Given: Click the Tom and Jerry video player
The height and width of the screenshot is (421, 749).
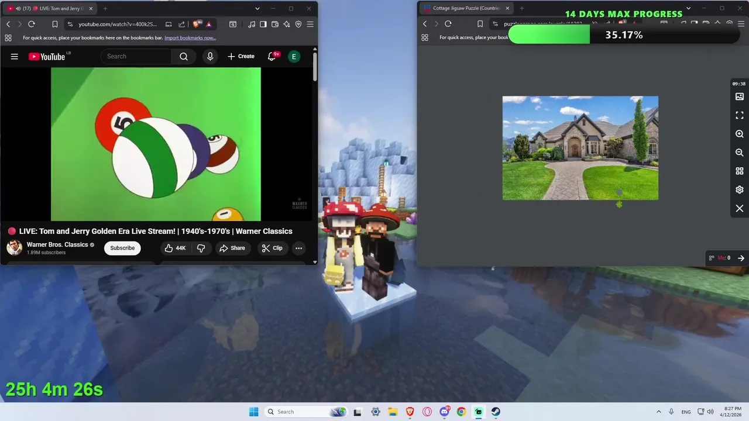Looking at the screenshot, I should pos(156,144).
